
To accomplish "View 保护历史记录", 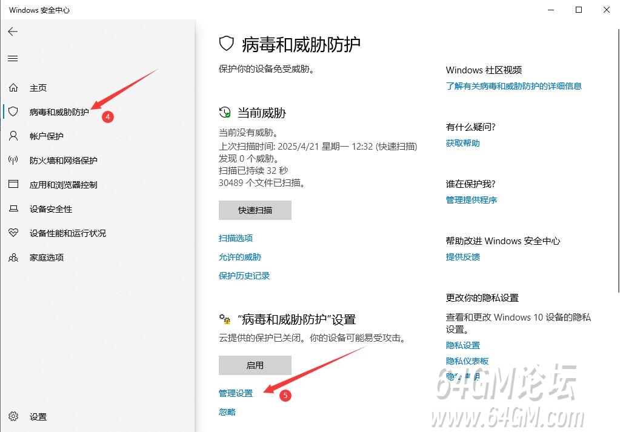I will 244,276.
